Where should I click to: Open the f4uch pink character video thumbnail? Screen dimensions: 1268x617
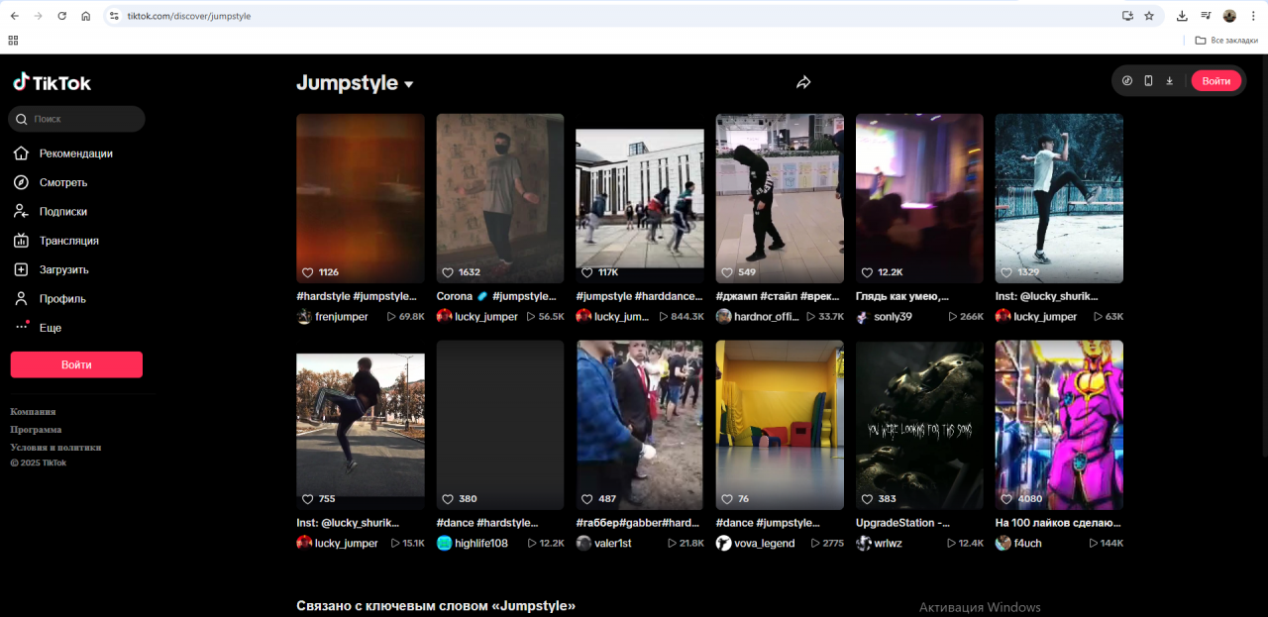click(1059, 425)
